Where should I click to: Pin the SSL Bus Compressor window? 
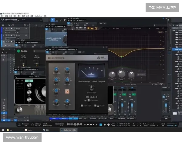103,47
